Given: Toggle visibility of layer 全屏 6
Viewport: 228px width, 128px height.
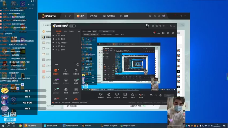Looking at the screenshot, I should pos(53,49).
